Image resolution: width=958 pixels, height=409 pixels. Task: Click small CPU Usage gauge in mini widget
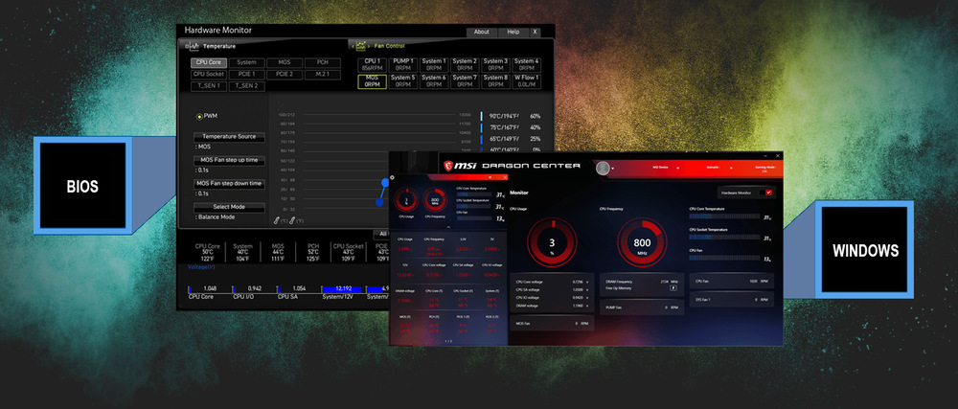406,199
